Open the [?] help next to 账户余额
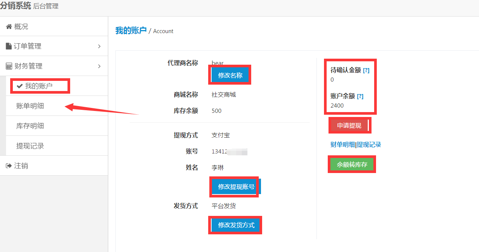Image resolution: width=479 pixels, height=252 pixels. (x=360, y=96)
